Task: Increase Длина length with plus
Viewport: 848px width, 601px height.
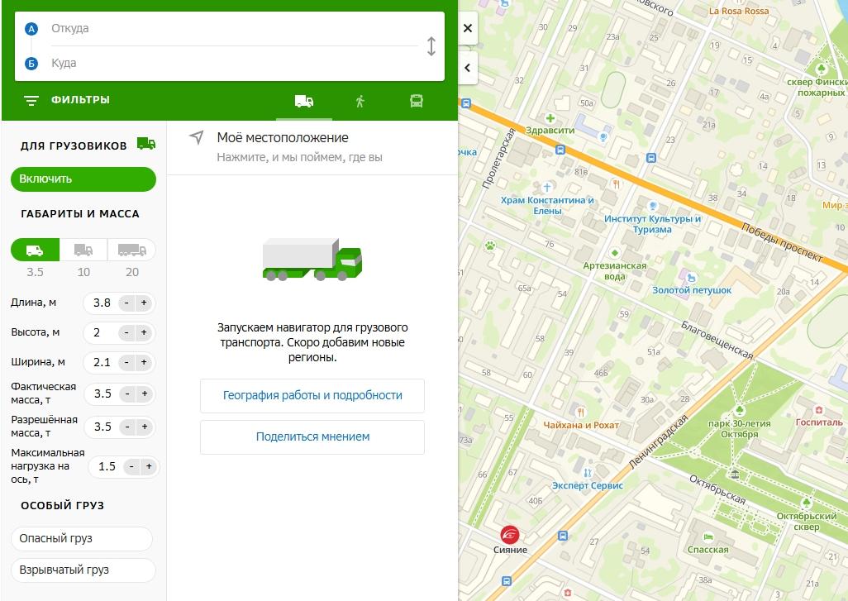Action: (x=144, y=303)
